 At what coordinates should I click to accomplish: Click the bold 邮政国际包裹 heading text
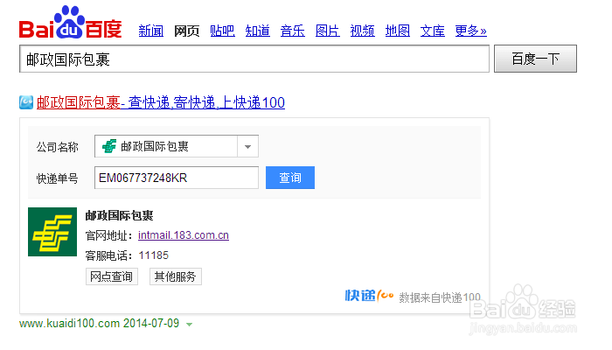[x=120, y=215]
